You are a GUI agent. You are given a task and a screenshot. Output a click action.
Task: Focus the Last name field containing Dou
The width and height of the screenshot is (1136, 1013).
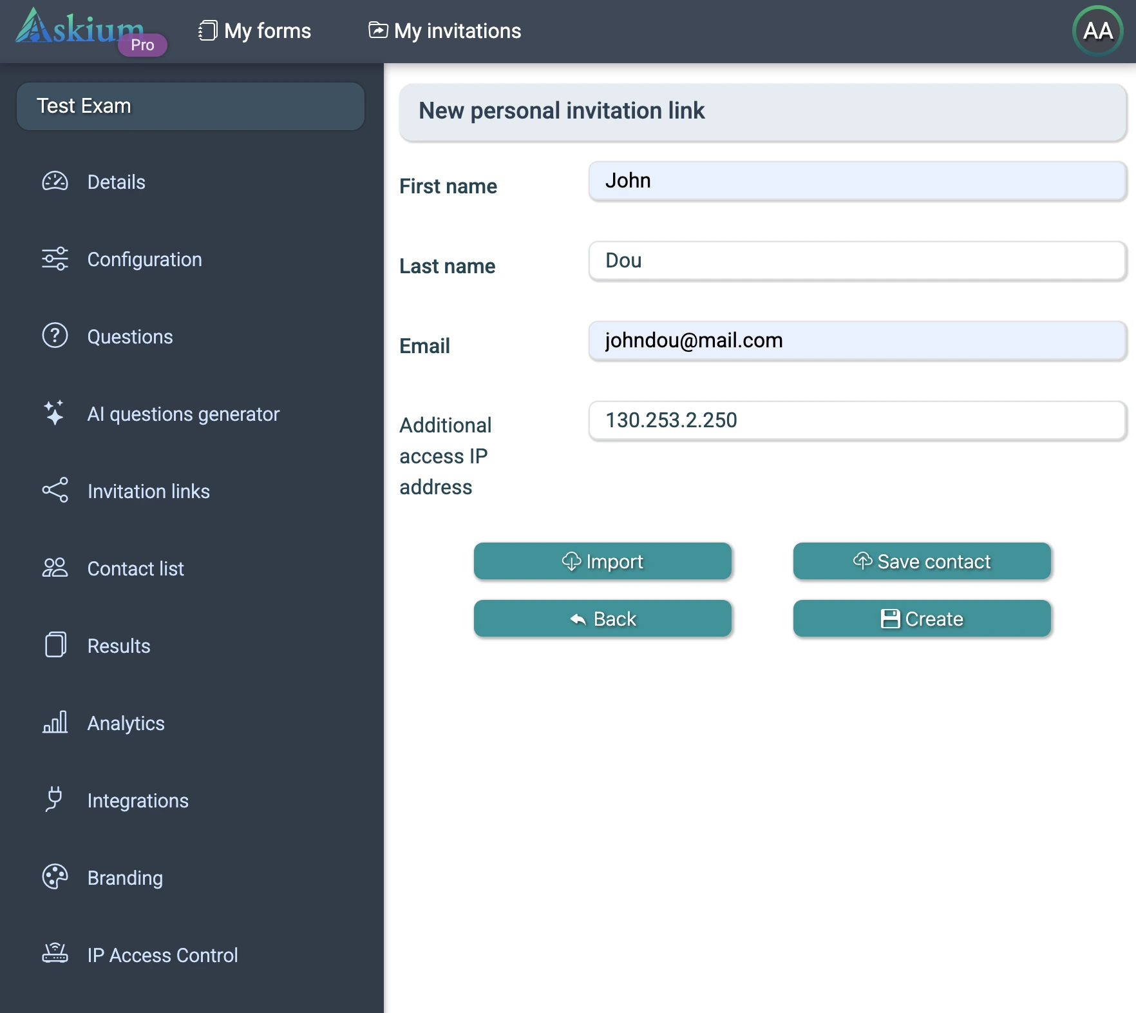[857, 261]
